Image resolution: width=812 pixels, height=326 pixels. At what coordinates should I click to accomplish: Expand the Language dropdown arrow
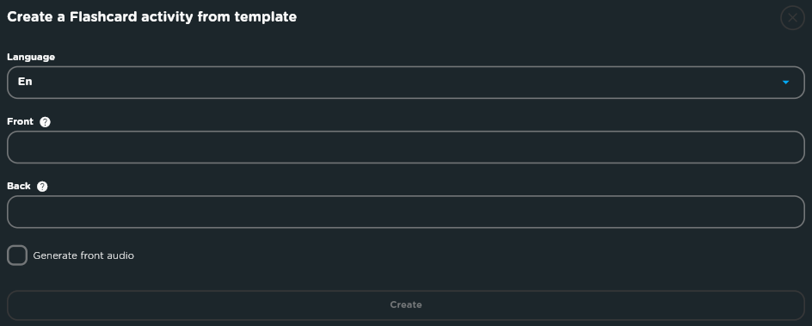point(785,83)
